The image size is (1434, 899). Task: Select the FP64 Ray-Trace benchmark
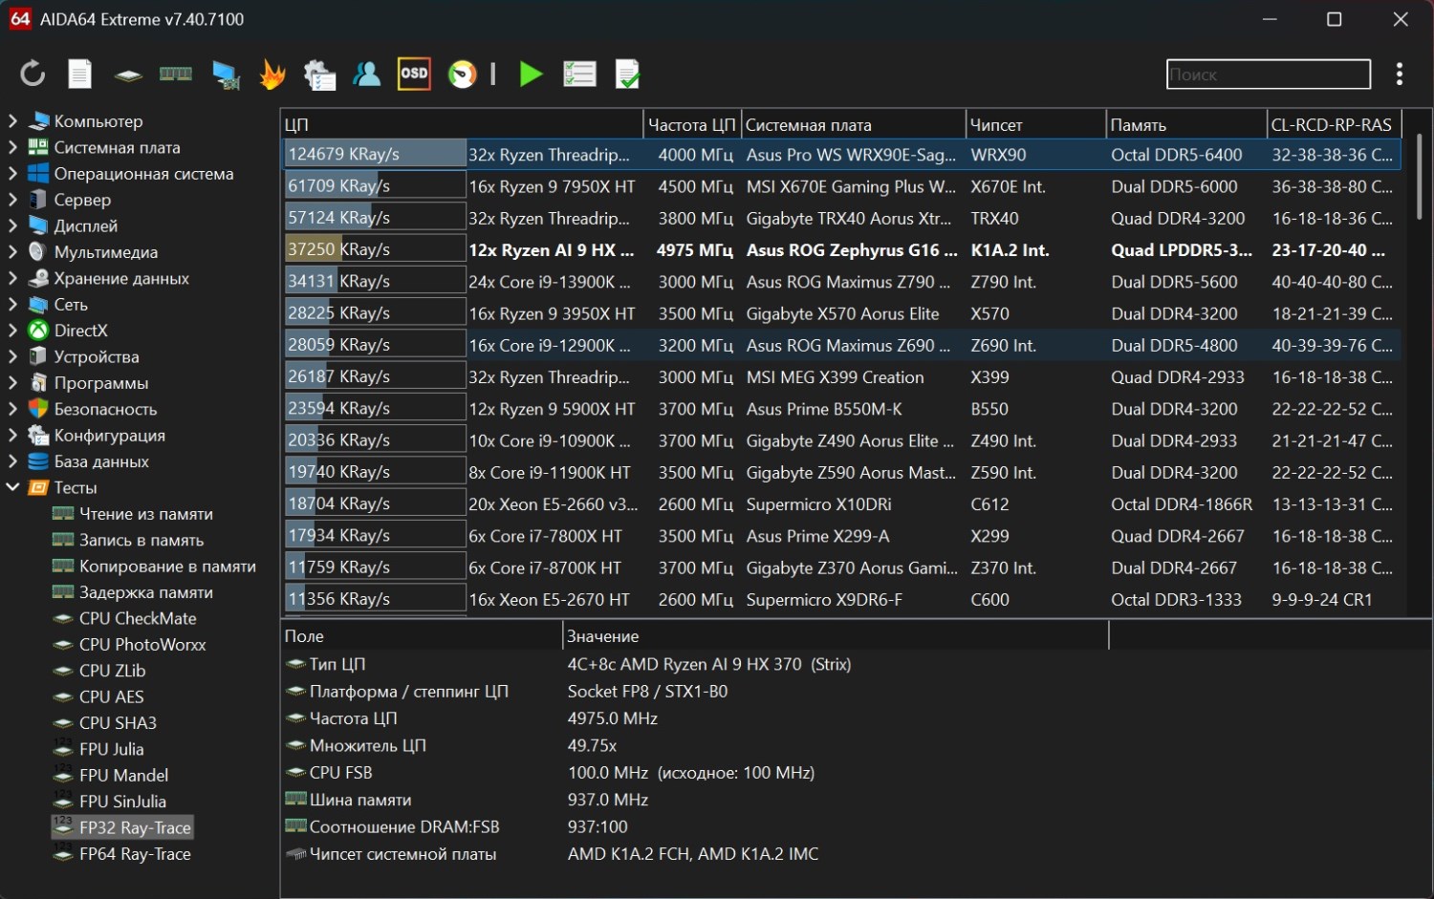click(135, 854)
